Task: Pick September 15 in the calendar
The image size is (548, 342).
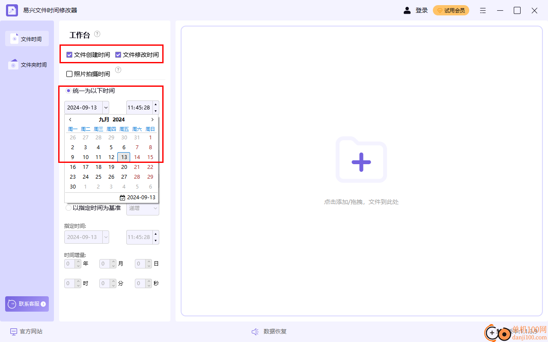Action: click(x=150, y=157)
